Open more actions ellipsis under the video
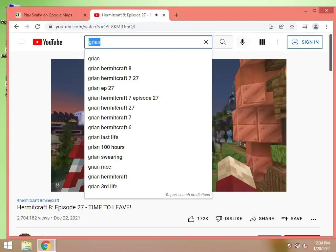 (x=313, y=219)
